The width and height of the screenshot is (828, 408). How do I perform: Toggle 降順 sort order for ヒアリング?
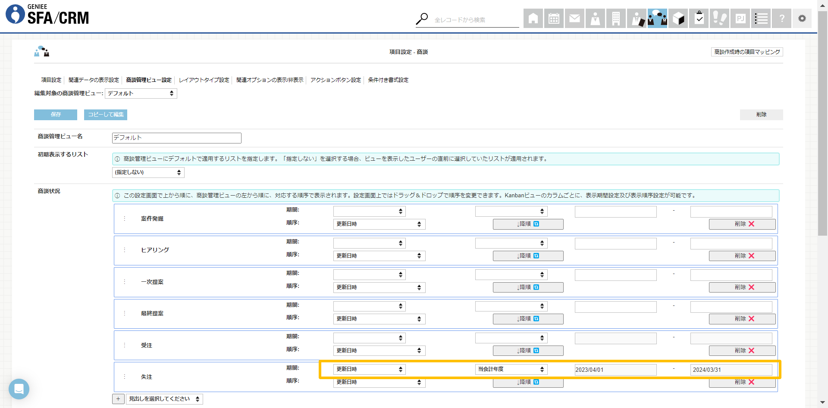click(x=528, y=256)
